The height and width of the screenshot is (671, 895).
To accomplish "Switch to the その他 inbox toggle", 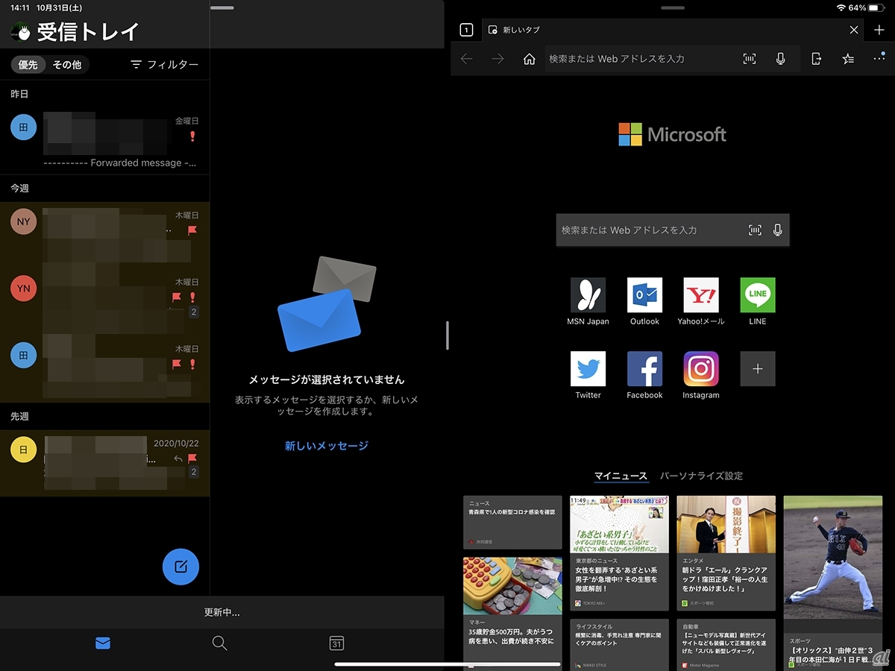I will [x=67, y=65].
